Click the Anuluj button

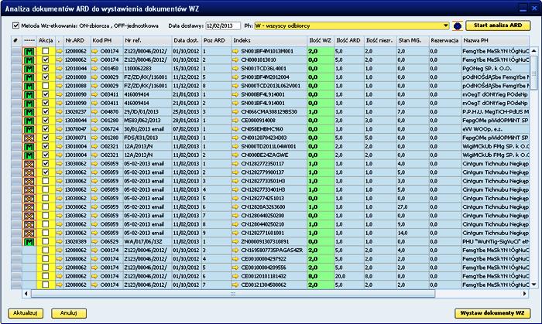(69, 313)
